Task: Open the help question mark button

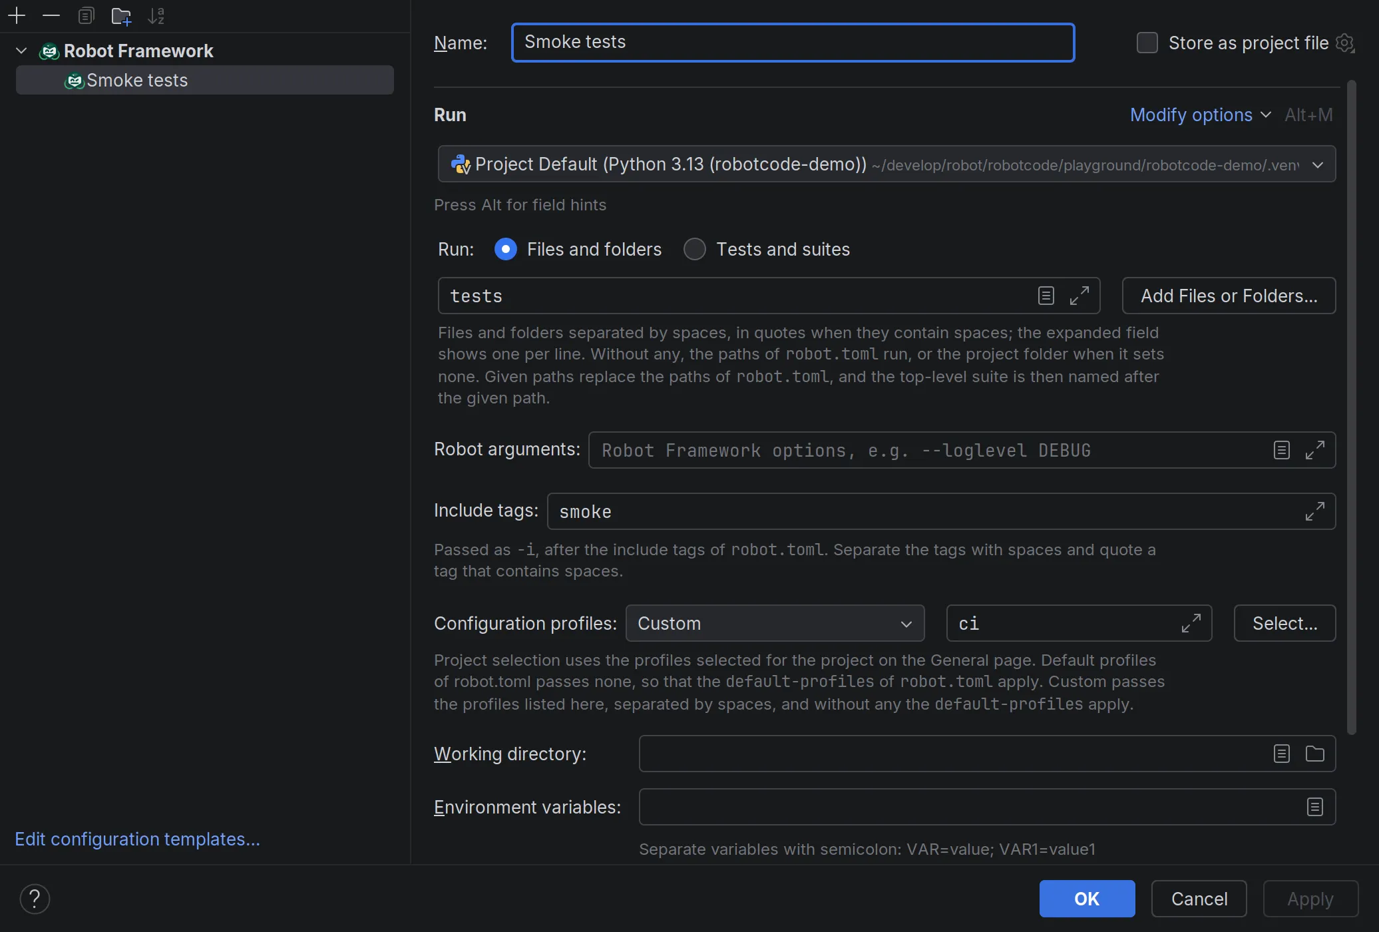Action: (35, 899)
